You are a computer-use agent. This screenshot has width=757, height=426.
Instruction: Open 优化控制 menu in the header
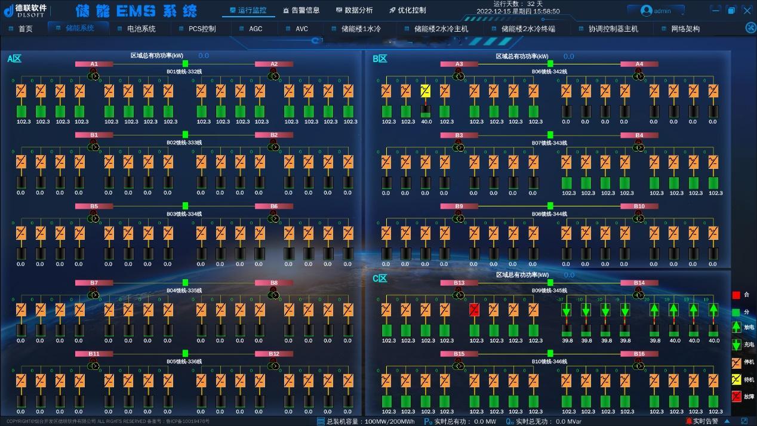[x=407, y=10]
